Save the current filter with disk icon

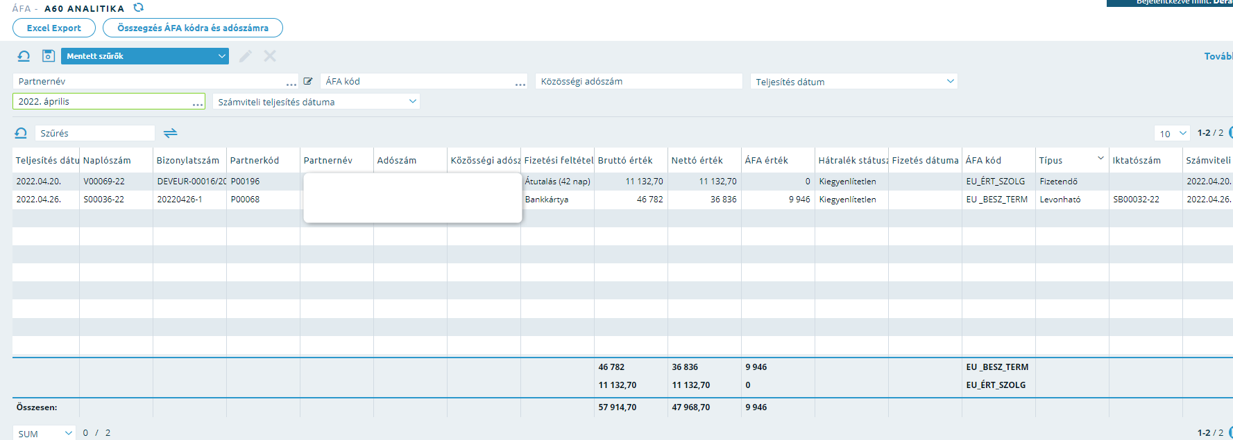pos(49,56)
